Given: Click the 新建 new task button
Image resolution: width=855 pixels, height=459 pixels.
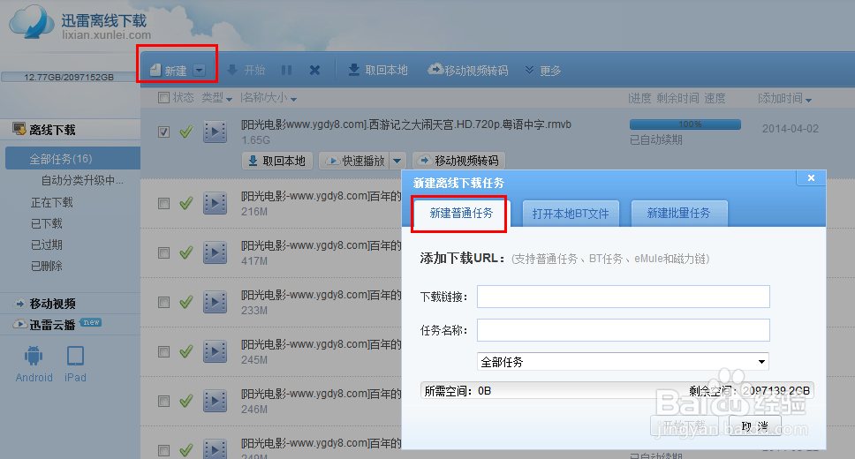Looking at the screenshot, I should pos(169,71).
